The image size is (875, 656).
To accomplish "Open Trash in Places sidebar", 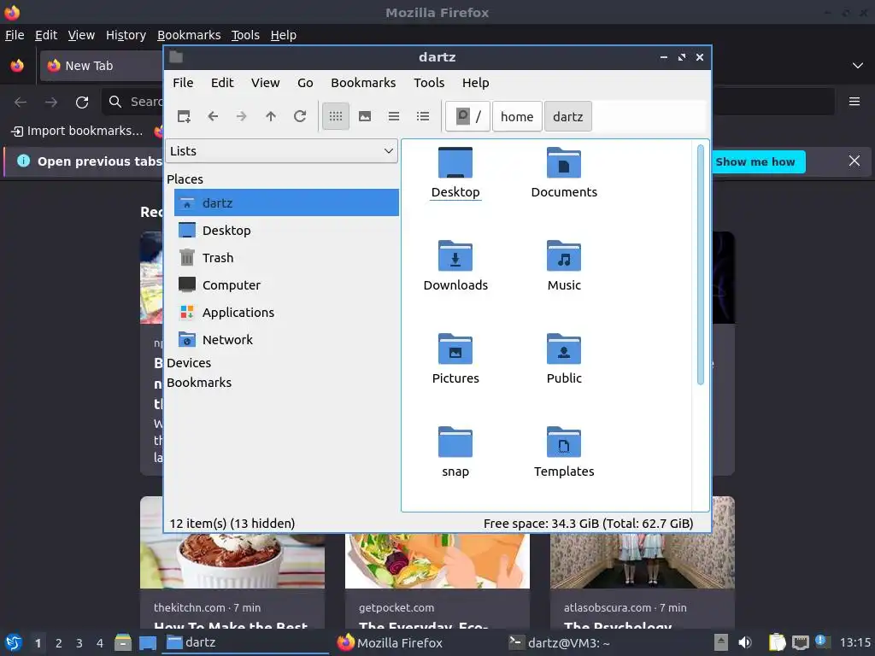I will point(286,257).
